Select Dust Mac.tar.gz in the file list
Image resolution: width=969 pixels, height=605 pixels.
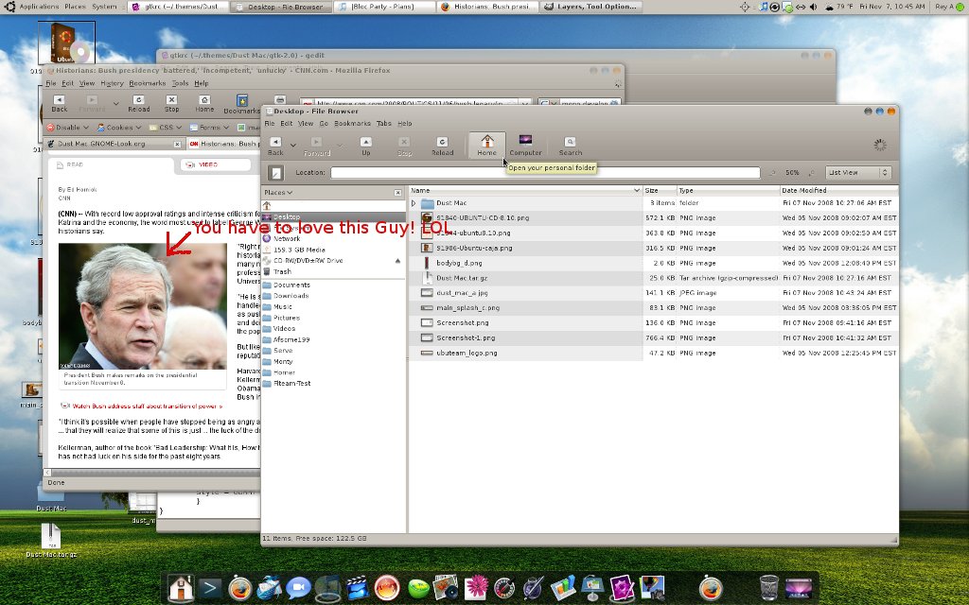(462, 278)
